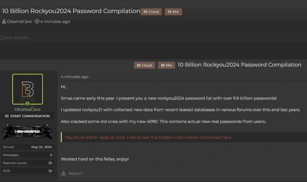Click the post title in the post header bar
This screenshot has height=182, width=307.
pyautogui.click(x=239, y=65)
